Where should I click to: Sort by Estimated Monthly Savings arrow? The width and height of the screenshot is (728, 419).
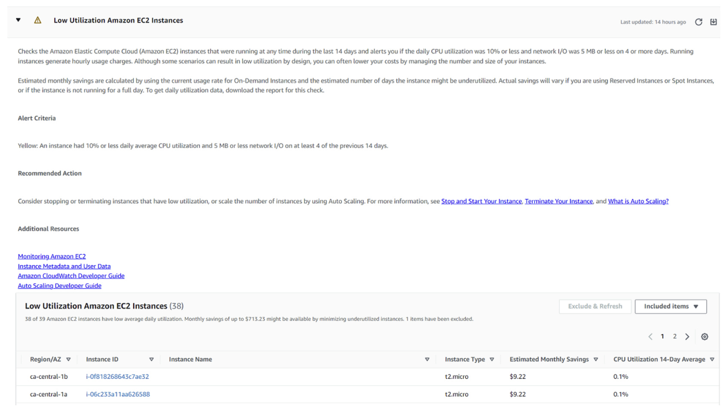(596, 359)
